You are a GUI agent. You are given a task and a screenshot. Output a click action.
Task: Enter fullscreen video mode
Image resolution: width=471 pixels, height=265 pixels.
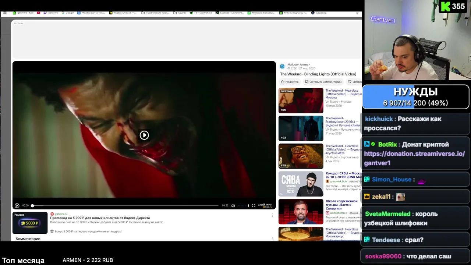point(254,205)
